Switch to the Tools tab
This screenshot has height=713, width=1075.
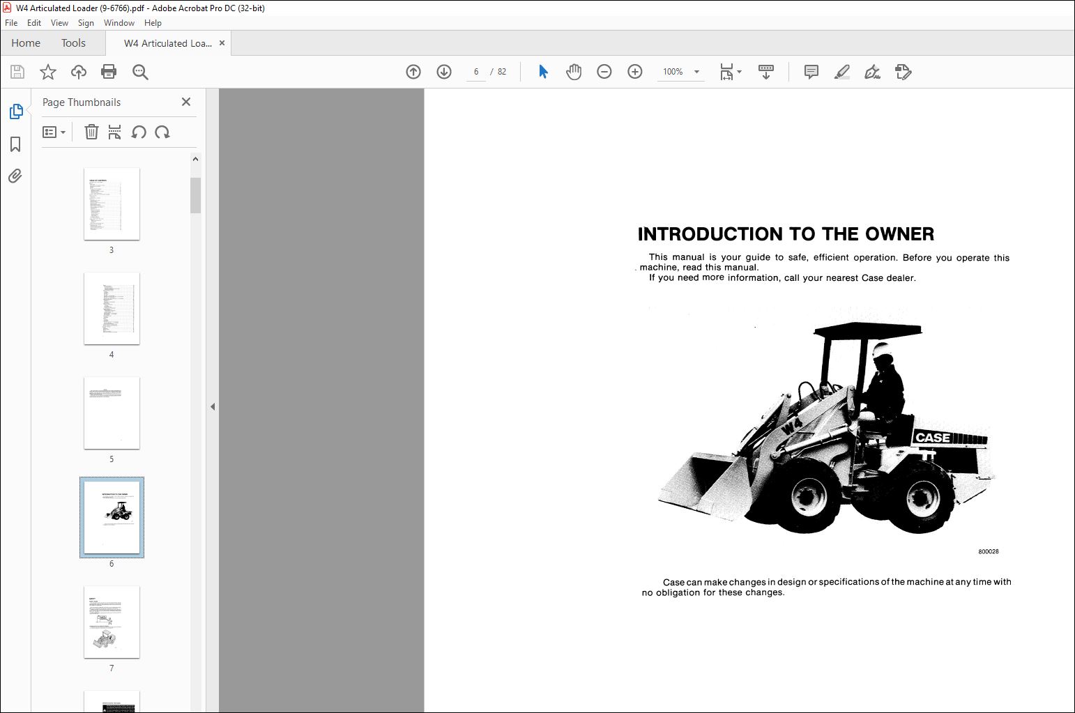pyautogui.click(x=73, y=43)
